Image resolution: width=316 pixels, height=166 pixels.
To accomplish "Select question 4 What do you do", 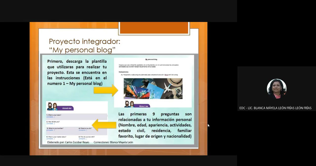I will [85, 128].
